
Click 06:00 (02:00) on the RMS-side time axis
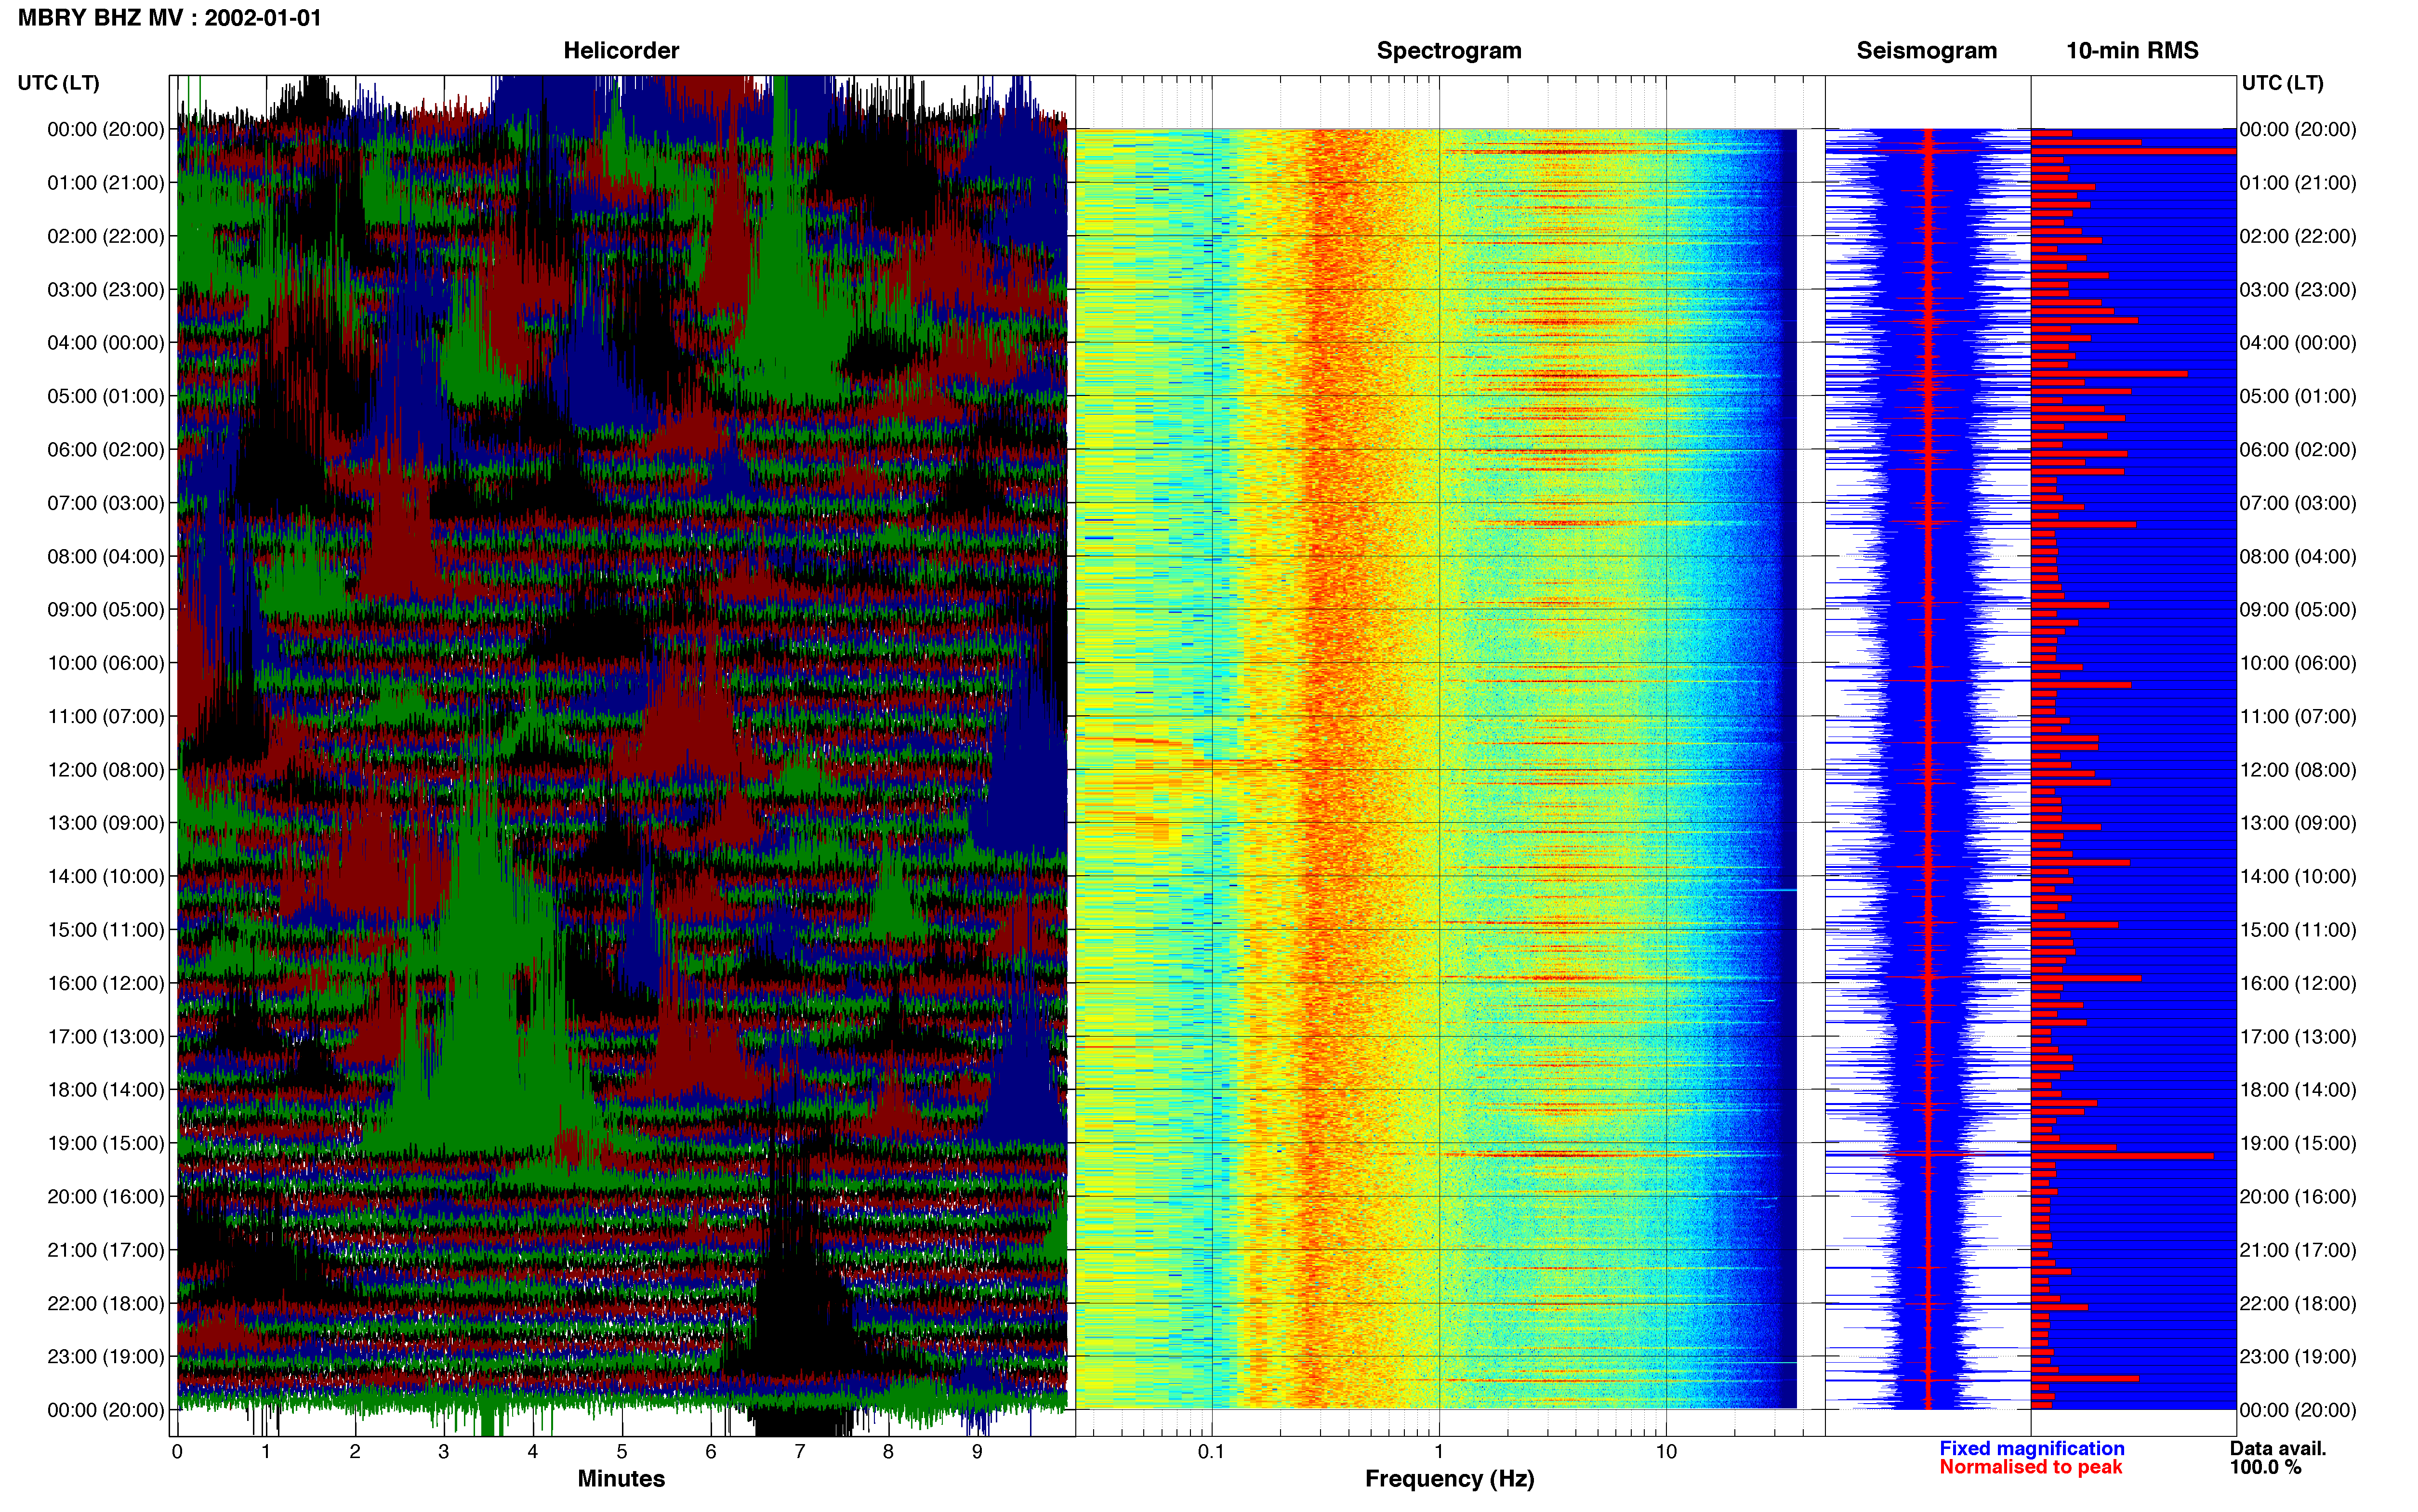click(2298, 450)
